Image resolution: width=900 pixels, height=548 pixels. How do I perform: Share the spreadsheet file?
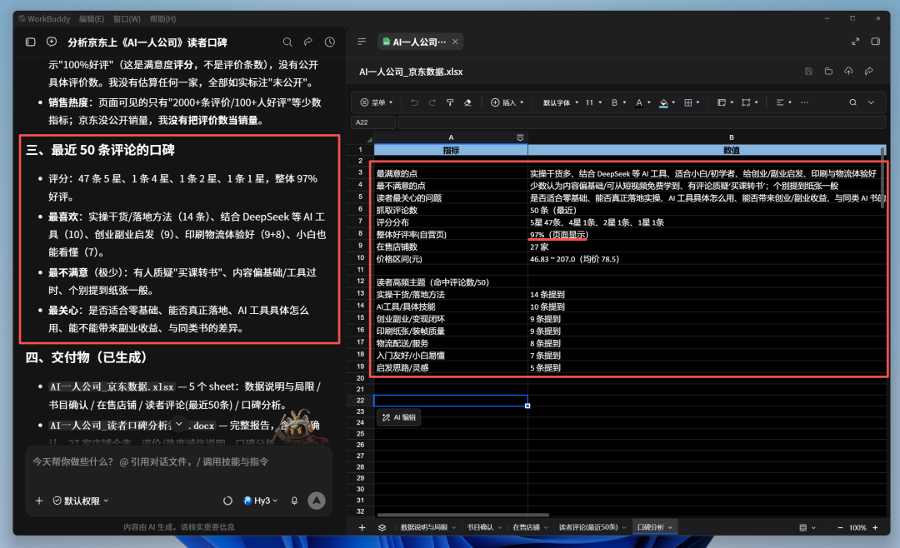[869, 71]
